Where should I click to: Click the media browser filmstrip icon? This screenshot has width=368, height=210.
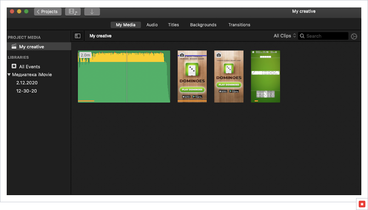coord(73,12)
